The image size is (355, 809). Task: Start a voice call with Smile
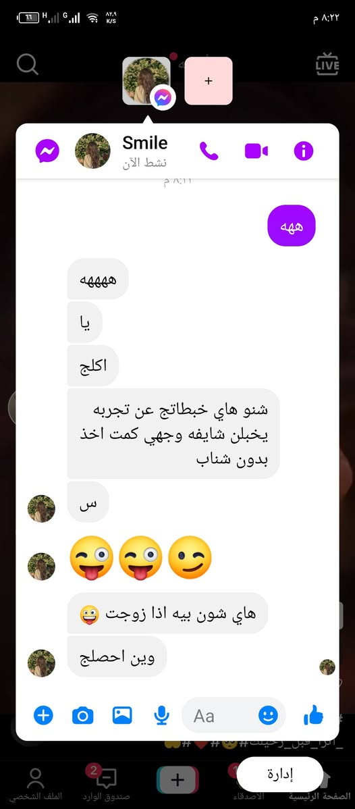(209, 151)
